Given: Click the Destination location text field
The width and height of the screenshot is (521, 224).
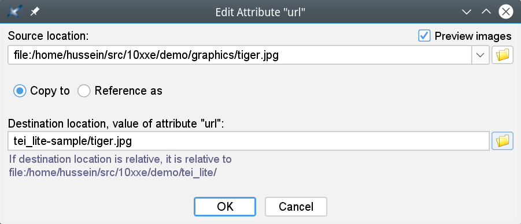Looking at the screenshot, I should [249, 141].
